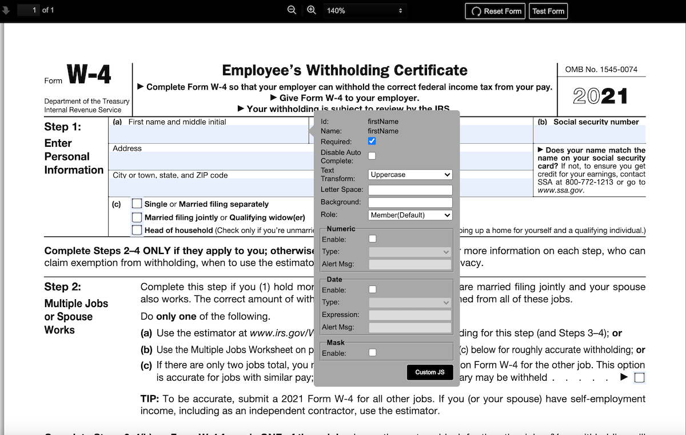Click the zoom in magnifier icon
Image resolution: width=686 pixels, height=435 pixels.
(312, 10)
